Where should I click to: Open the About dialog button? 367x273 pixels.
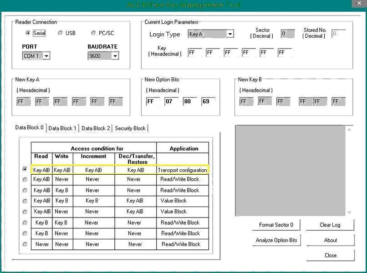(331, 240)
